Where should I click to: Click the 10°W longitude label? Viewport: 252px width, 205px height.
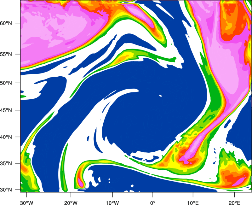[112, 203]
